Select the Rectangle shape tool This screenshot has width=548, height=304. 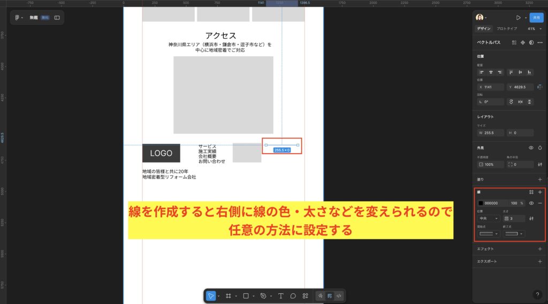(x=246, y=295)
